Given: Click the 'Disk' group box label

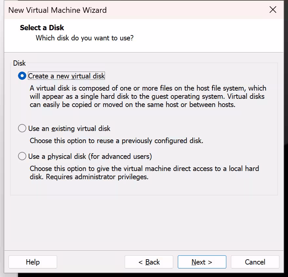Looking at the screenshot, I should pos(19,63).
